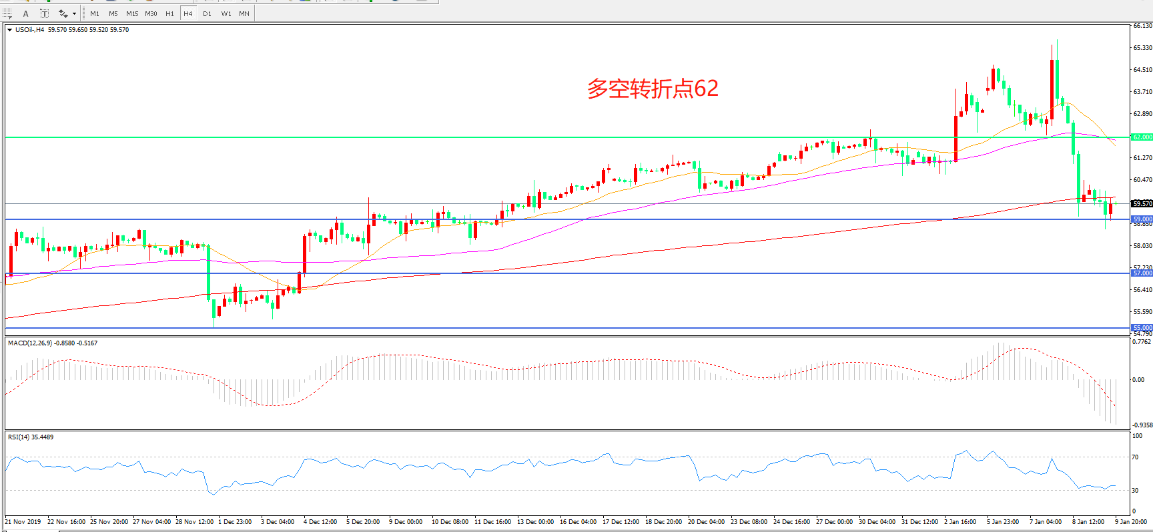This screenshot has width=1153, height=532.
Task: Expand the USOil chart title triangle
Action: click(x=9, y=30)
